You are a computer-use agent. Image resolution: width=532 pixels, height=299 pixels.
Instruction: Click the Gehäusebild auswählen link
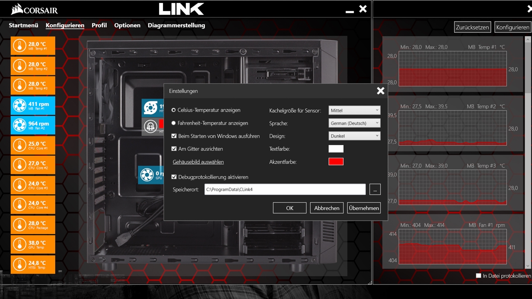tap(198, 162)
